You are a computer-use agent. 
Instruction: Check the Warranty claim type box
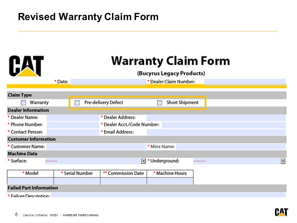tap(24, 103)
